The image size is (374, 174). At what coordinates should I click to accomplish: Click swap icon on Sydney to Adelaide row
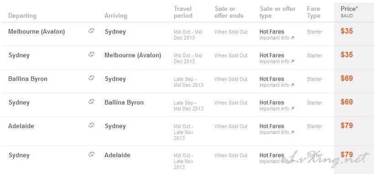[91, 154]
